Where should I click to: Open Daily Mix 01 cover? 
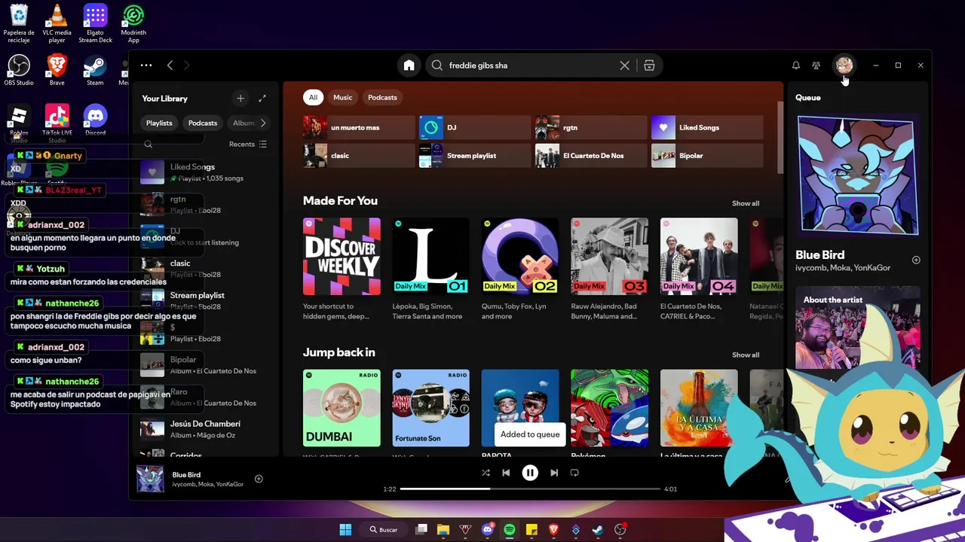(x=431, y=257)
